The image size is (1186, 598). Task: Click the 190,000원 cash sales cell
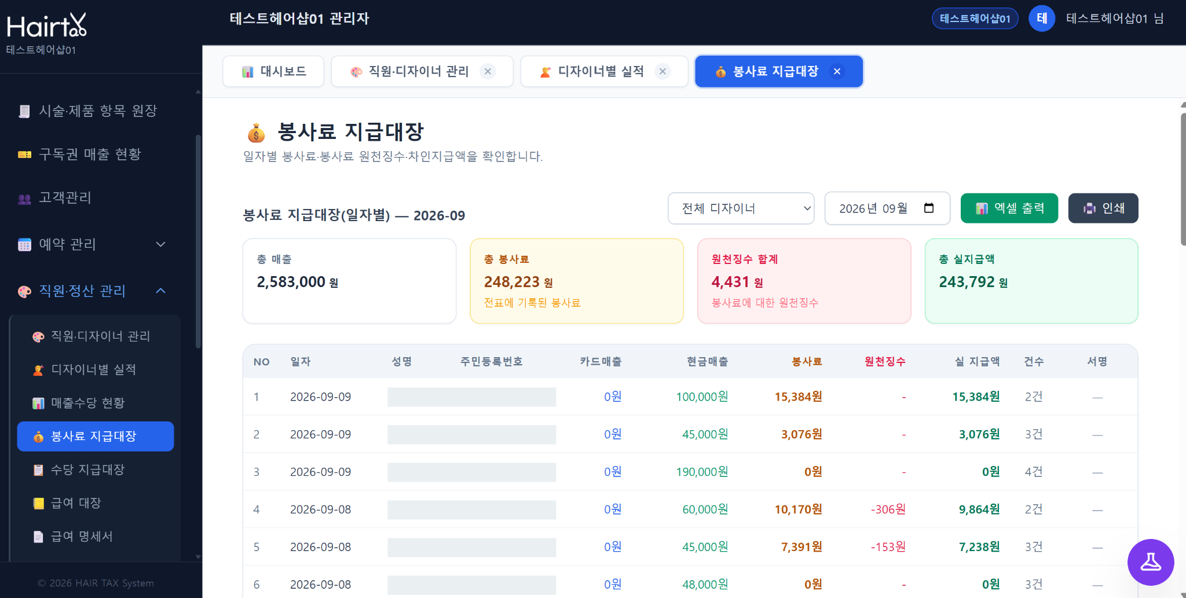coord(702,472)
